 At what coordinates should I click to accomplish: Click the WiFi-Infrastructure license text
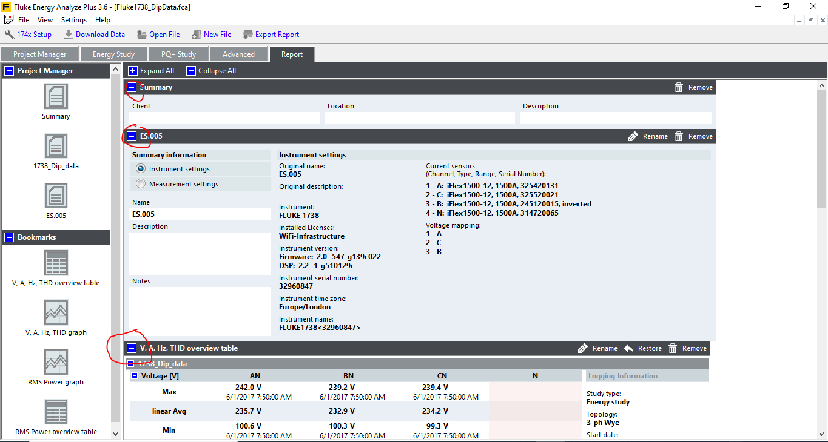(x=312, y=236)
